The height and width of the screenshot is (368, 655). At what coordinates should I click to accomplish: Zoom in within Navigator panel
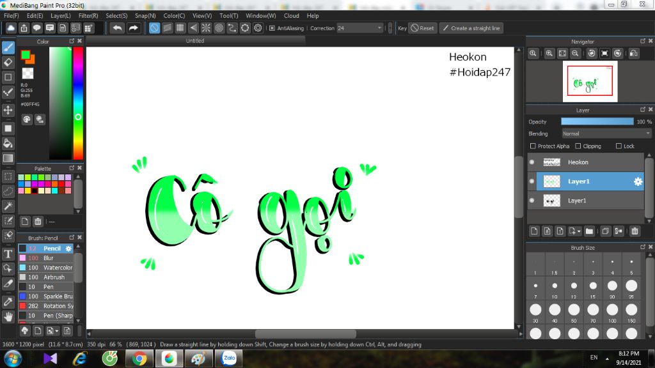click(549, 54)
